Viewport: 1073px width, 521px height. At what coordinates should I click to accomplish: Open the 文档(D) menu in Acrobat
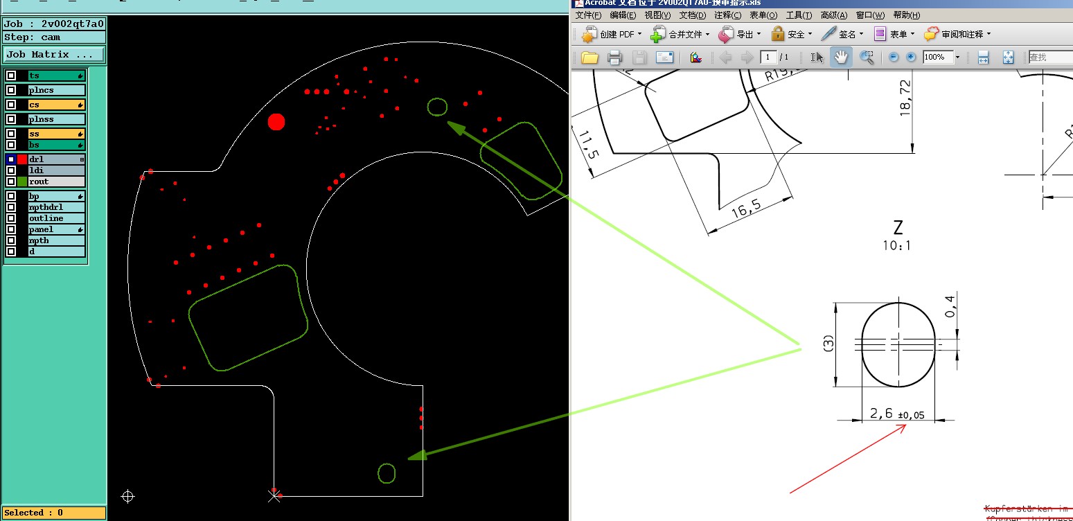pyautogui.click(x=693, y=15)
